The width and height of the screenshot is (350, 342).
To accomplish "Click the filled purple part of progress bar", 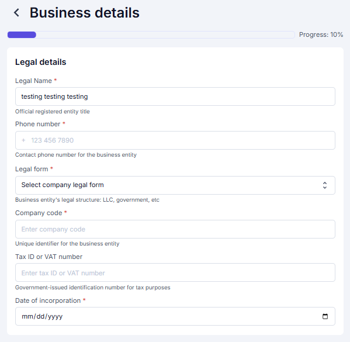I will [22, 34].
